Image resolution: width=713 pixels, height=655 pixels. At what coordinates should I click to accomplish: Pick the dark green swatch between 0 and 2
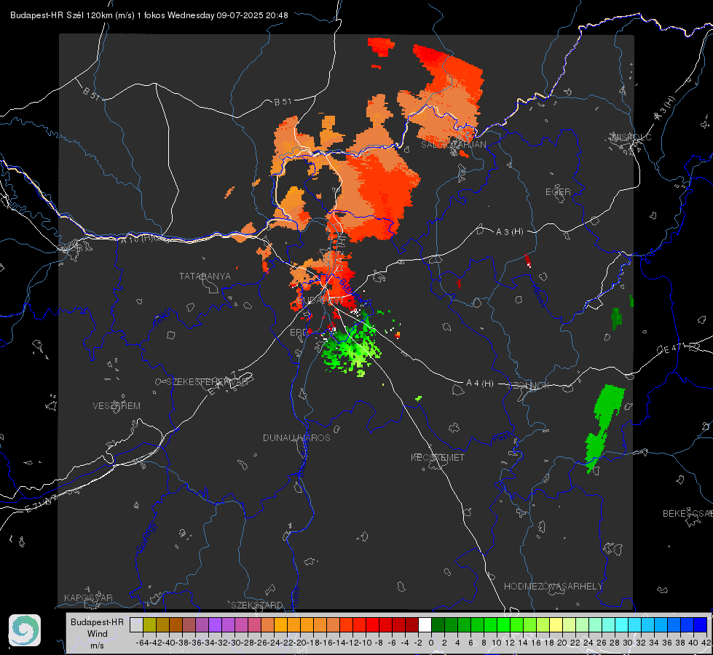[x=438, y=624]
